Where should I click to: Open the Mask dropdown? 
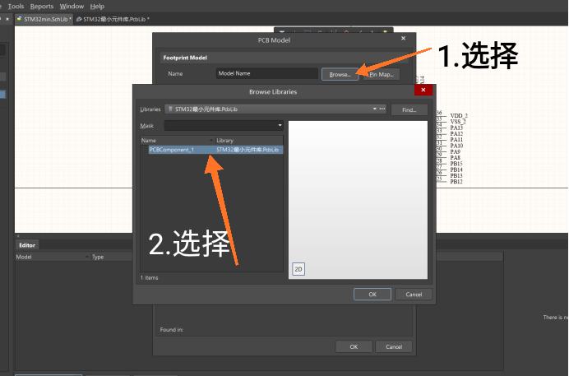(x=280, y=125)
